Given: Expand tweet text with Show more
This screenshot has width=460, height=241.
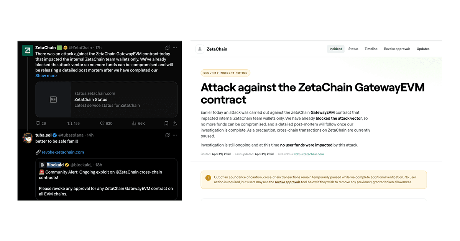Looking at the screenshot, I should pyautogui.click(x=46, y=76).
